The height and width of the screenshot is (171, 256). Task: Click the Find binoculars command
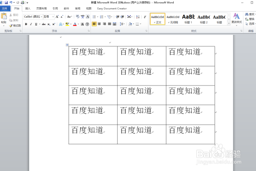click(x=250, y=14)
